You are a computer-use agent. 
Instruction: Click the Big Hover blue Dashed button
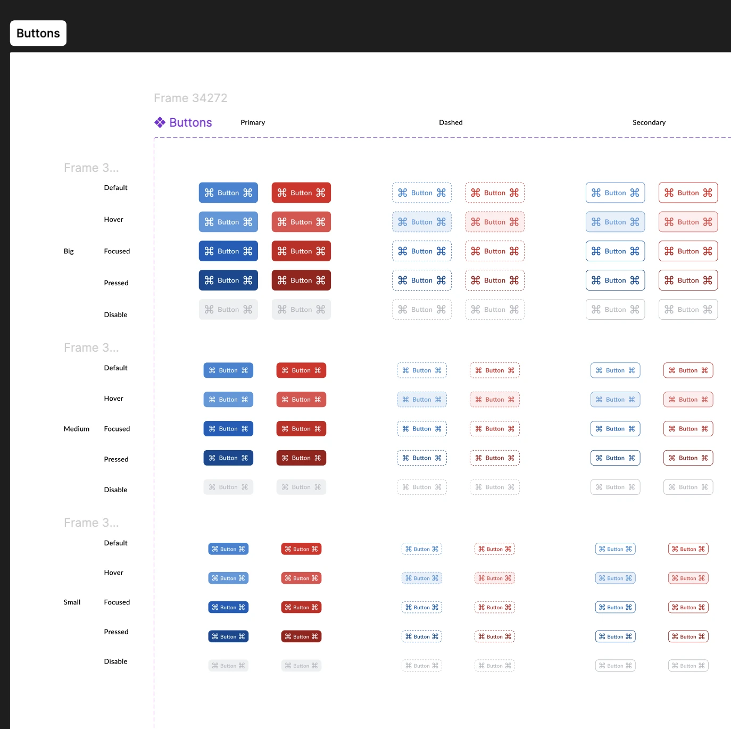[x=422, y=222]
